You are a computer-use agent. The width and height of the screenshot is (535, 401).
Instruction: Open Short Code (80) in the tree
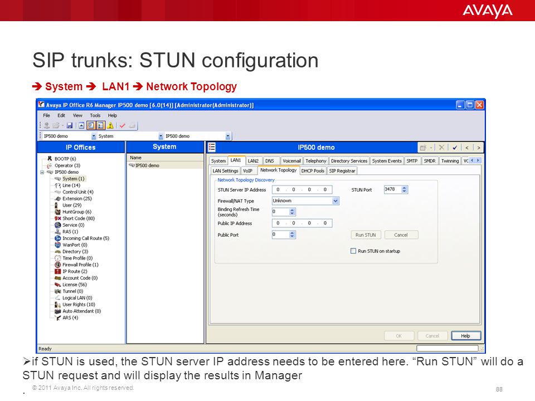click(x=79, y=218)
